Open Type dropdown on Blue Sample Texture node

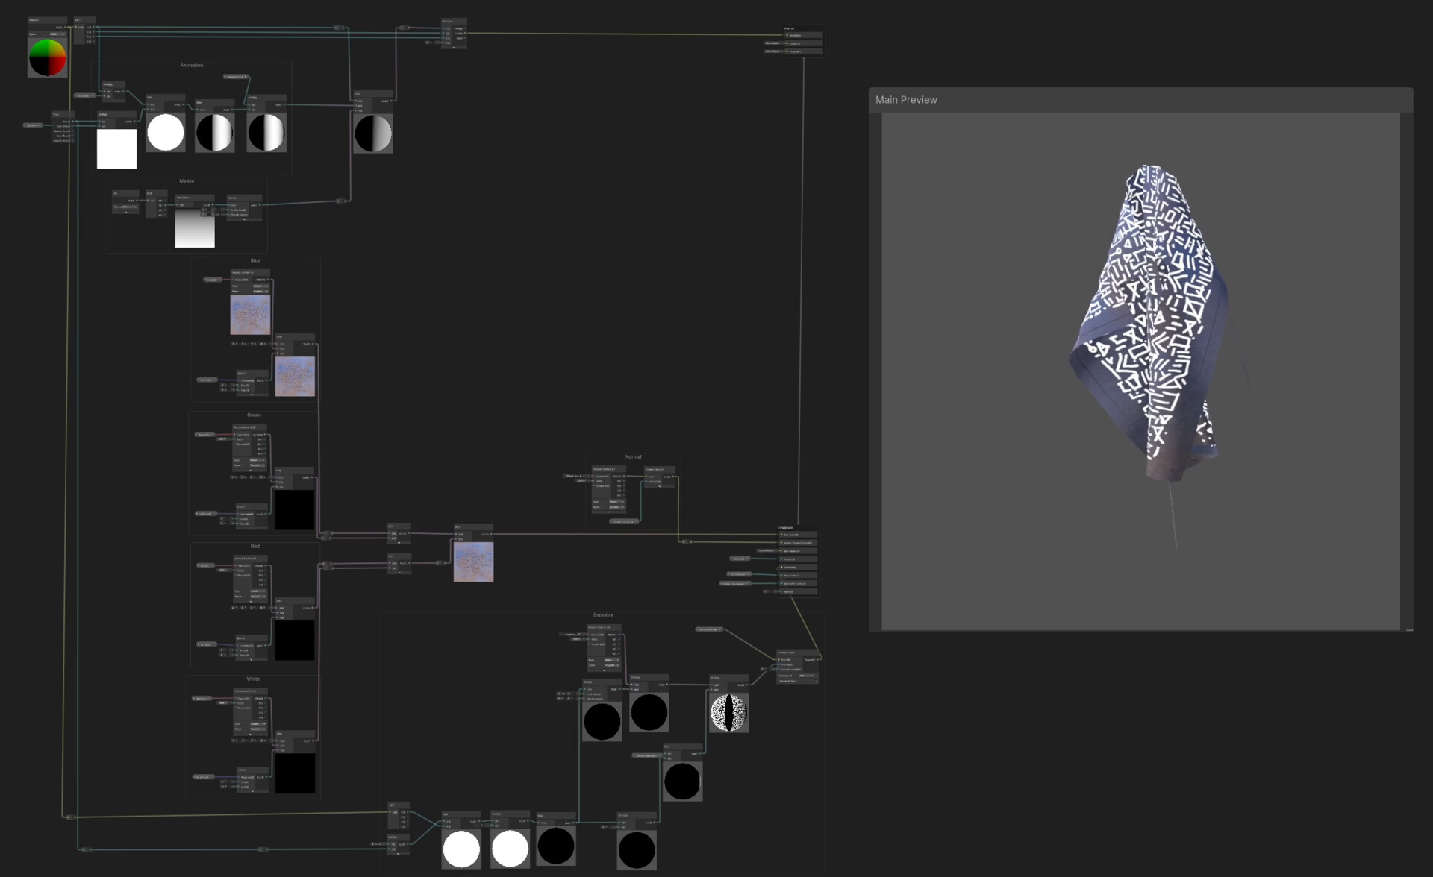(260, 286)
